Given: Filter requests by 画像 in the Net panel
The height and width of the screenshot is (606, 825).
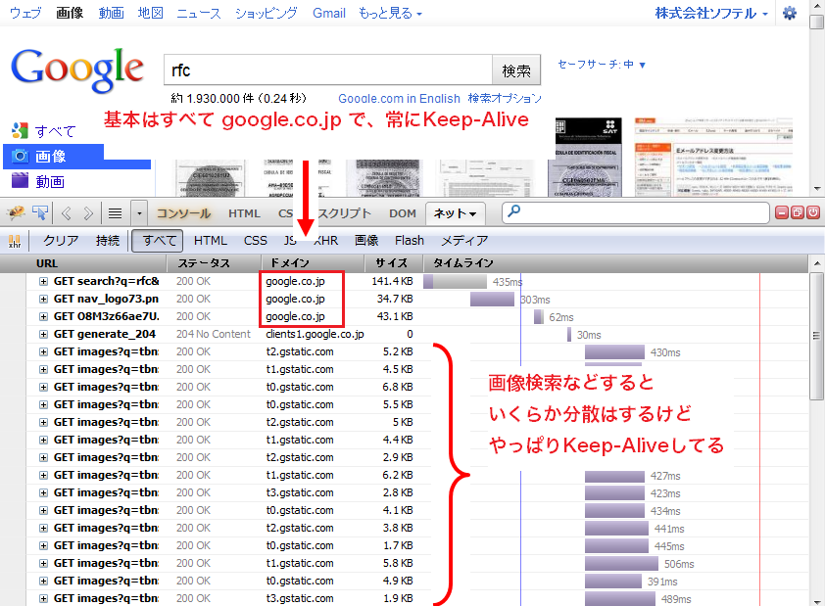Looking at the screenshot, I should coord(366,241).
